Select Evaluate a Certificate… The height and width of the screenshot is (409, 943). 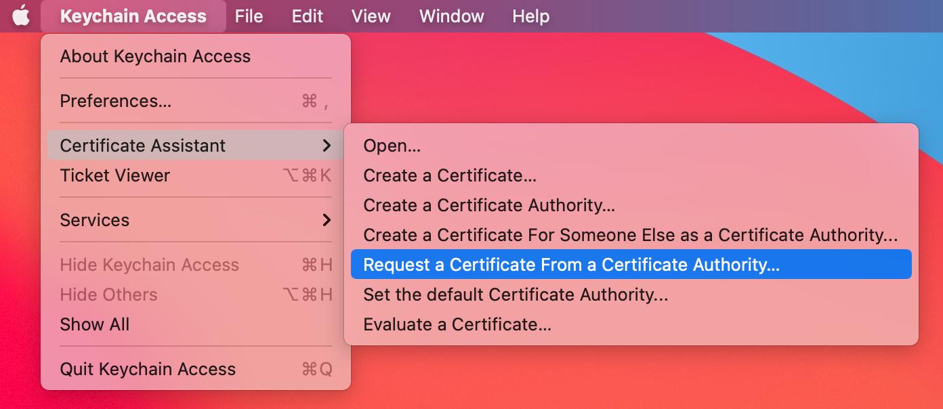pyautogui.click(x=631, y=324)
